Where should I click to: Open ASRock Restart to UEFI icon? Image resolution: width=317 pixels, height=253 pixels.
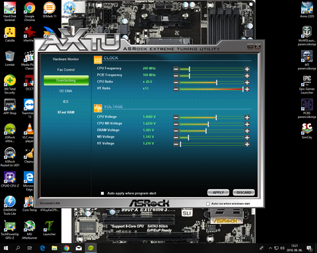click(10, 157)
